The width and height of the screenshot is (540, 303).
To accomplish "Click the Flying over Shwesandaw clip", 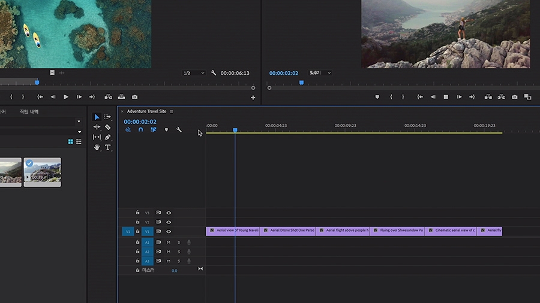I will pos(397,231).
